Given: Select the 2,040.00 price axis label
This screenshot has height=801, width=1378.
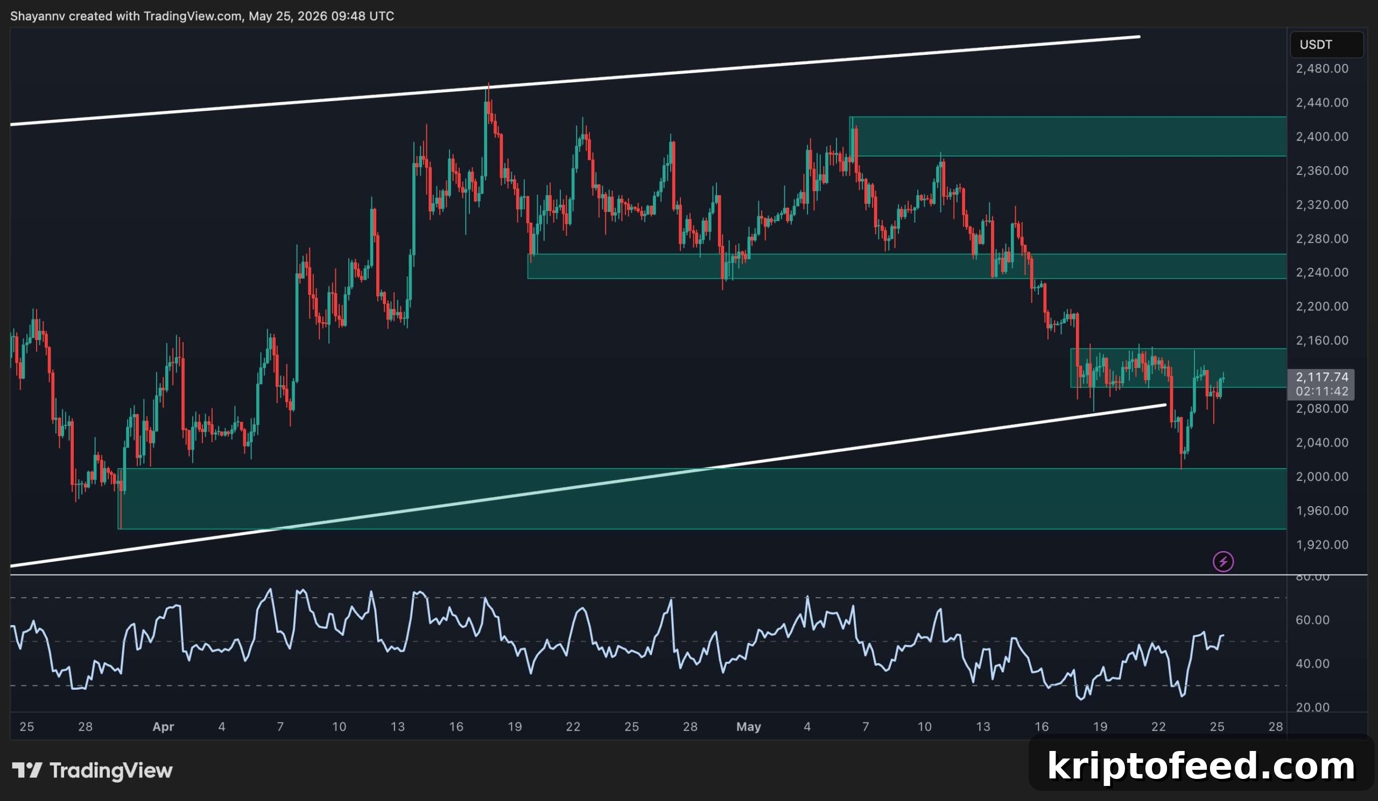Looking at the screenshot, I should click(x=1322, y=442).
